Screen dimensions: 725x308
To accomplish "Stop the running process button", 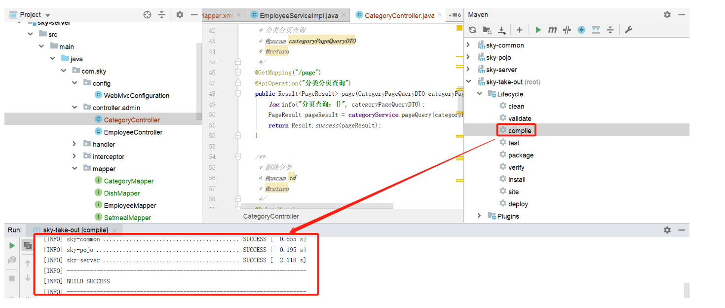I will click(12, 278).
